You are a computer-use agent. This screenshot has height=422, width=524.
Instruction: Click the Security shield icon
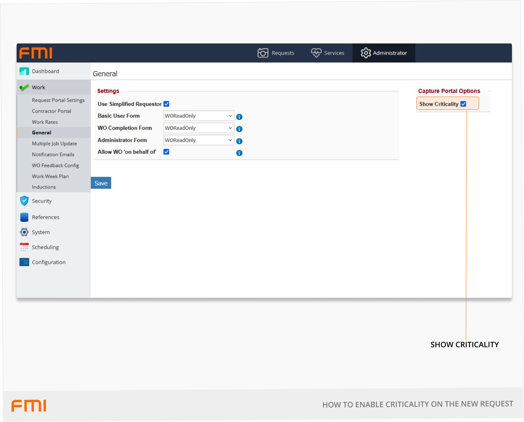point(24,201)
